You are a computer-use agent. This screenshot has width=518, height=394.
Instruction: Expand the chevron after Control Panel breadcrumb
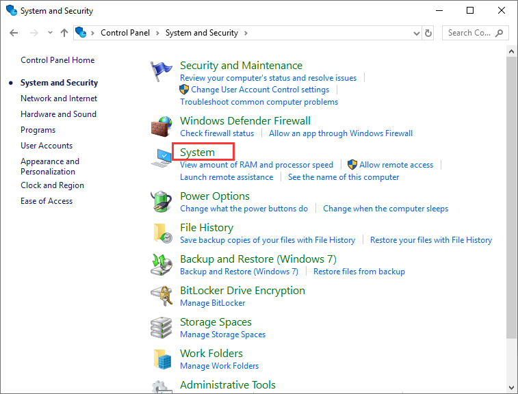[157, 33]
